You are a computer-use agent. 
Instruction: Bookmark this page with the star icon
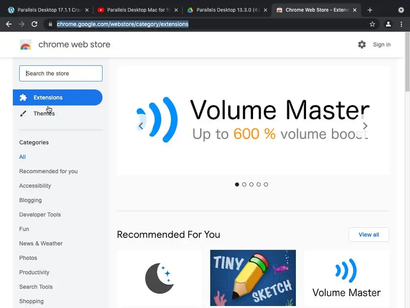point(372,24)
